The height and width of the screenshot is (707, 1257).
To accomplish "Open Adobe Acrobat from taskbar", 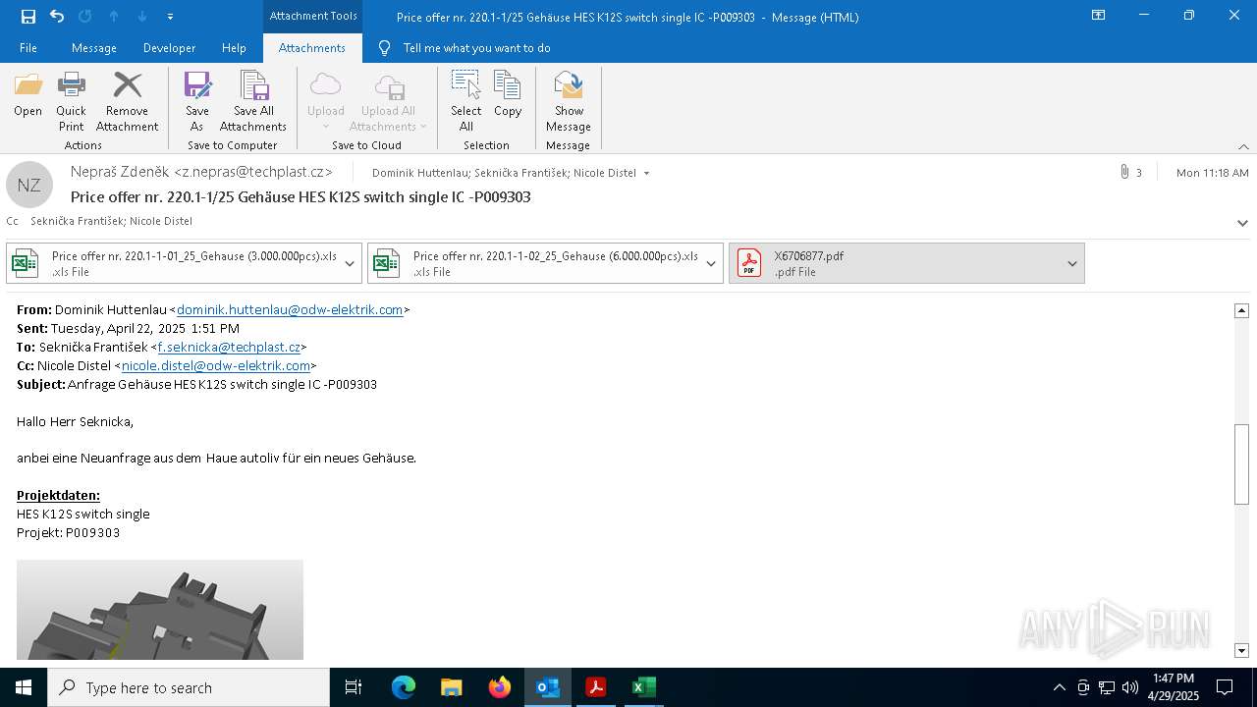I will [596, 687].
